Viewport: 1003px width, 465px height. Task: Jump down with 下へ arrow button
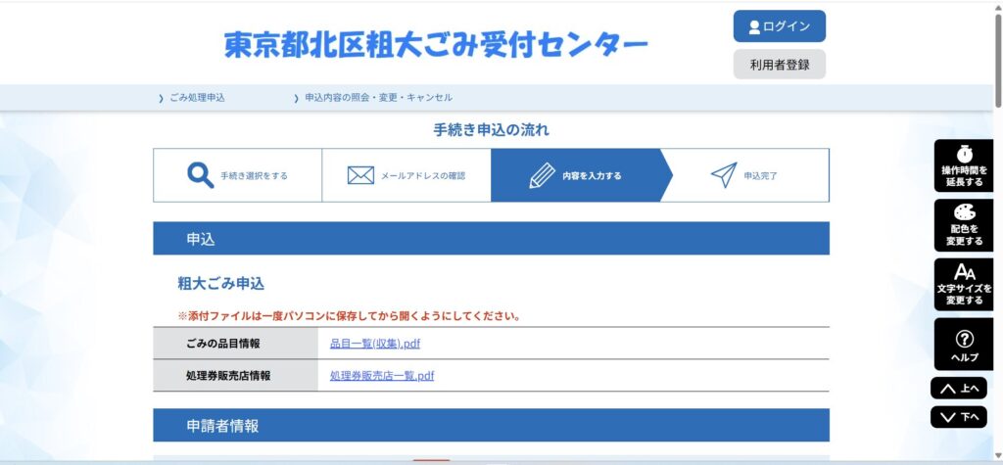[958, 417]
